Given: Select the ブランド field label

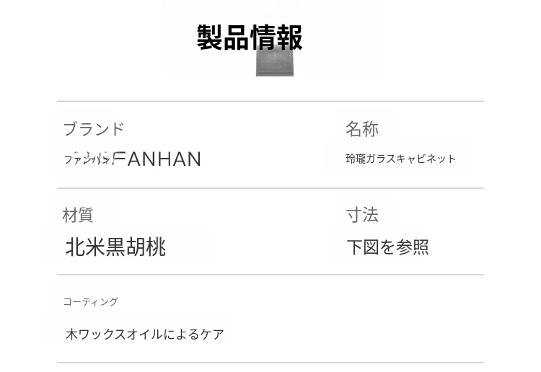Looking at the screenshot, I should point(94,130).
